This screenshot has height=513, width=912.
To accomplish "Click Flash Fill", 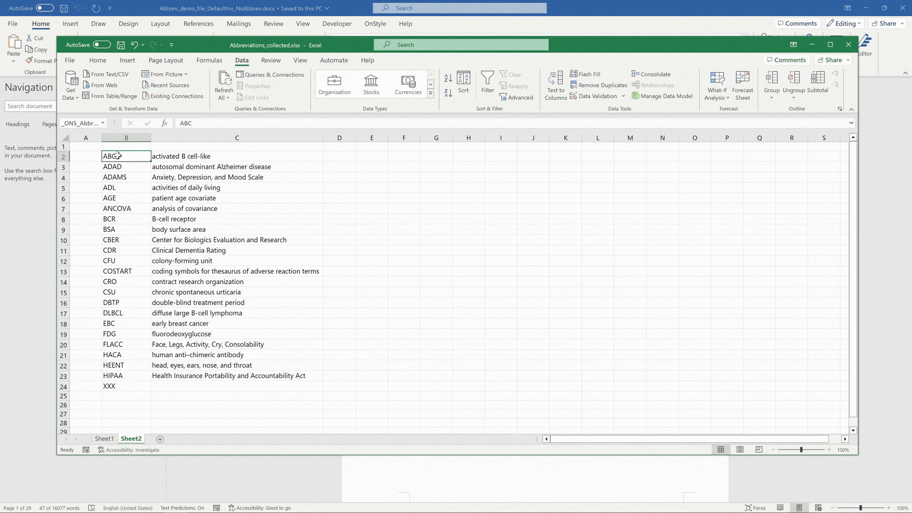I will (x=585, y=74).
